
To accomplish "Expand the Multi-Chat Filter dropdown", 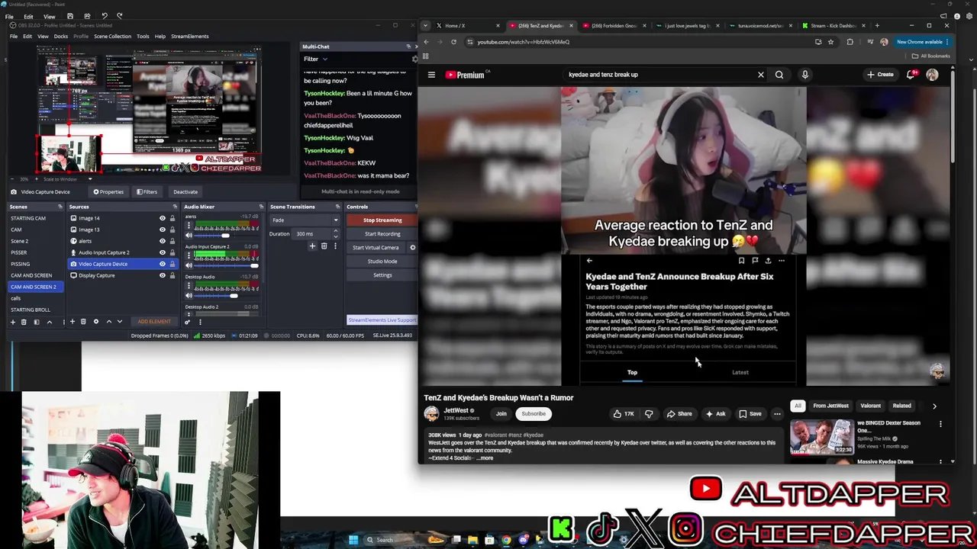I will click(315, 59).
